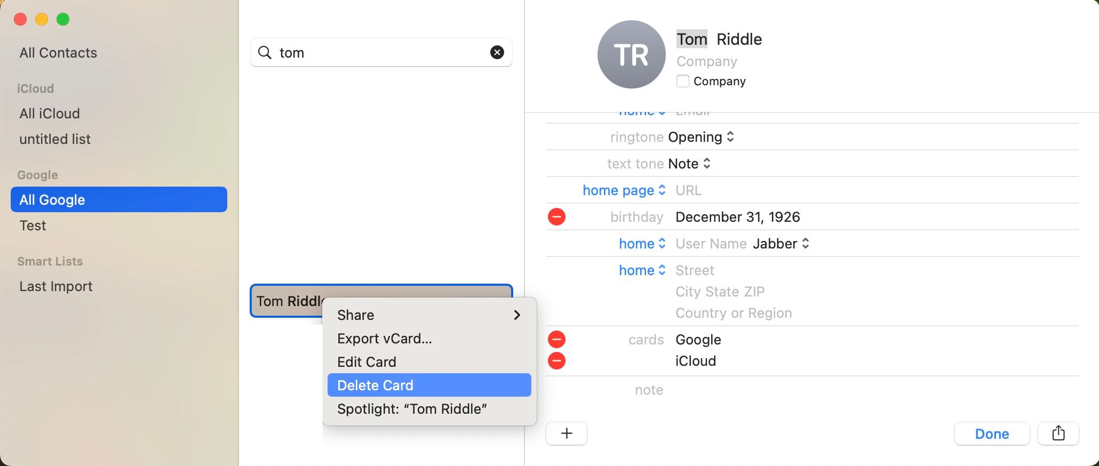This screenshot has height=466, width=1099.
Task: Click the Done button
Action: (992, 433)
